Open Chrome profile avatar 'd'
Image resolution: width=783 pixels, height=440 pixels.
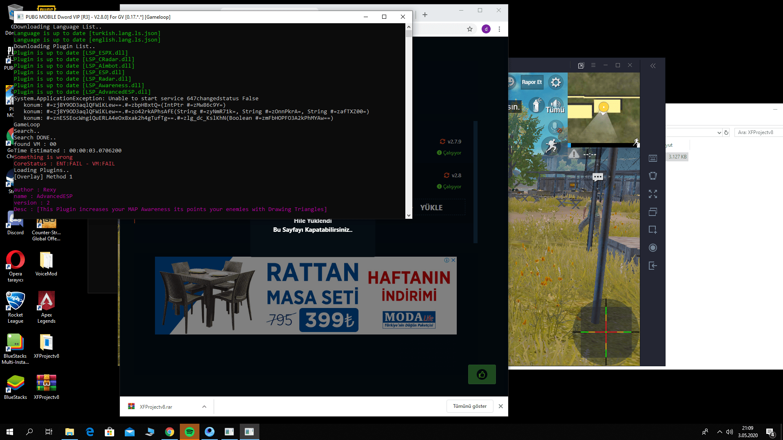coord(486,29)
